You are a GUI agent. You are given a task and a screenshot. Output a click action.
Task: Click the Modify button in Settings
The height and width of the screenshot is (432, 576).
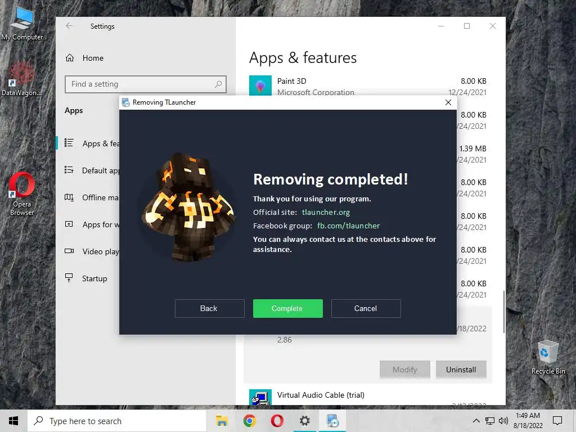point(405,370)
